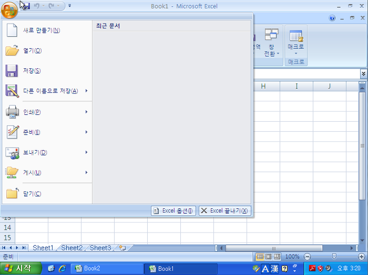The width and height of the screenshot is (368, 275).
Task: Open the 시작 Start button
Action: pyautogui.click(x=21, y=269)
